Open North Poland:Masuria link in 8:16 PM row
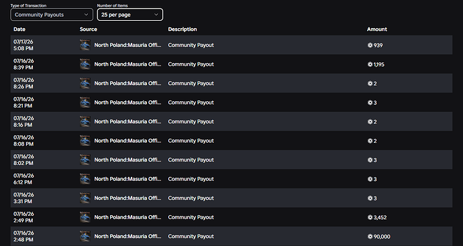This screenshot has height=246, width=463. [x=128, y=121]
